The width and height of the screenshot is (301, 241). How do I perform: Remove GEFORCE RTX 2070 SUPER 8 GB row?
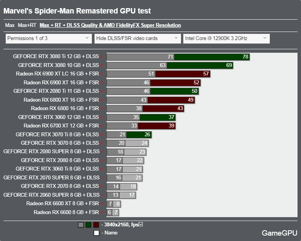tap(102, 178)
